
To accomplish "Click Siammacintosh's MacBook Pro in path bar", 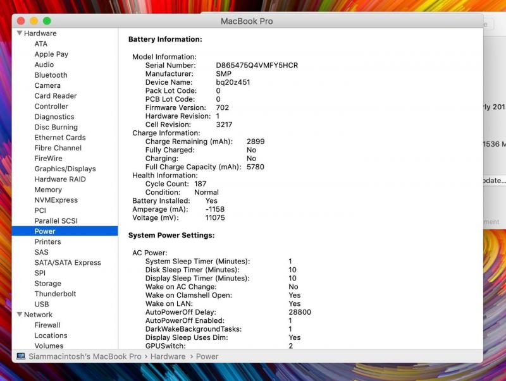I will [85, 356].
